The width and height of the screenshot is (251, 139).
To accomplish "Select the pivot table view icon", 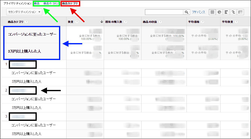I will click(x=240, y=12).
